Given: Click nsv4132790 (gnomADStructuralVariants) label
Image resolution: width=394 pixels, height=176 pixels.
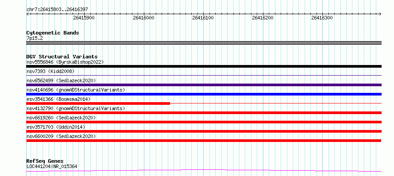Looking at the screenshot, I should (76, 108).
